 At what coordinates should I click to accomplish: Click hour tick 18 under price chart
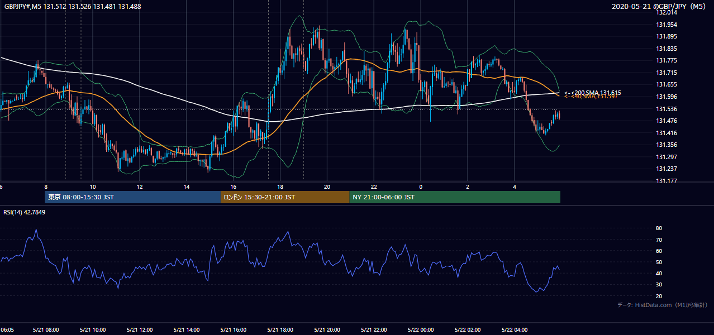[280, 187]
